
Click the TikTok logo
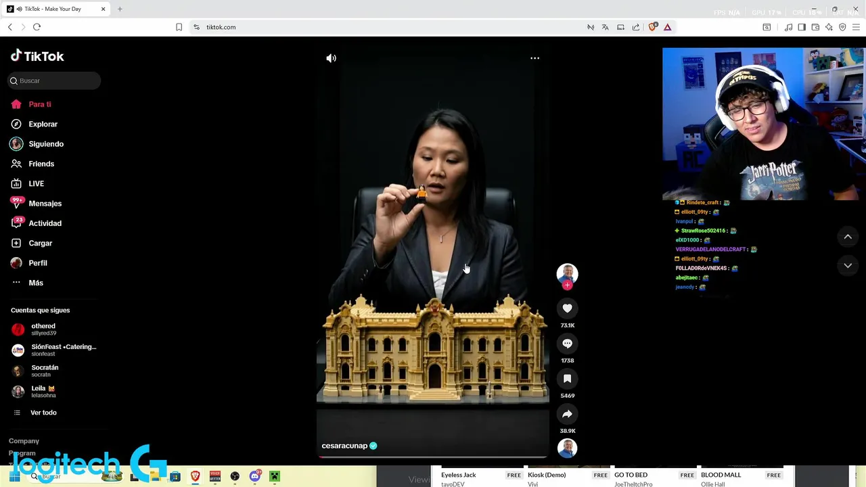coord(37,56)
